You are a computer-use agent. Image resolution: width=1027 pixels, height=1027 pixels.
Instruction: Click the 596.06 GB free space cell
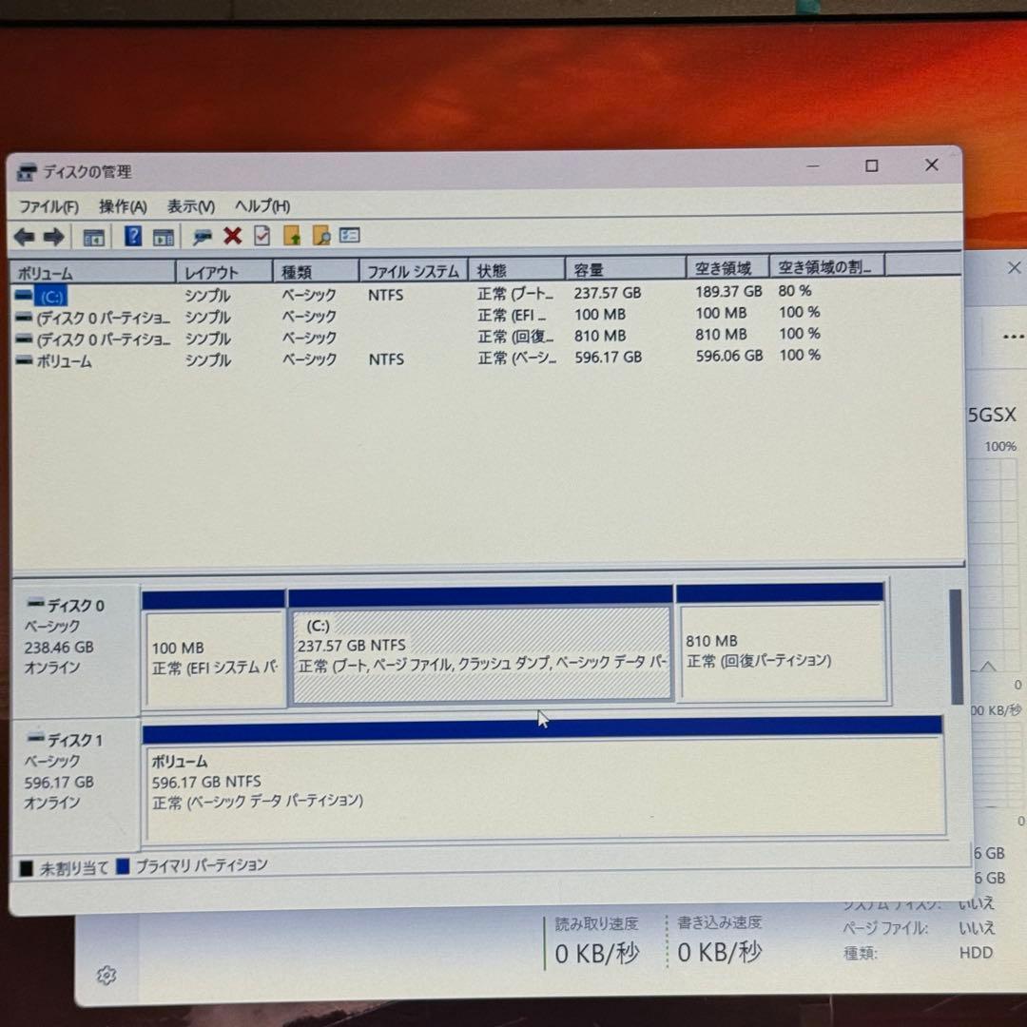tap(729, 356)
